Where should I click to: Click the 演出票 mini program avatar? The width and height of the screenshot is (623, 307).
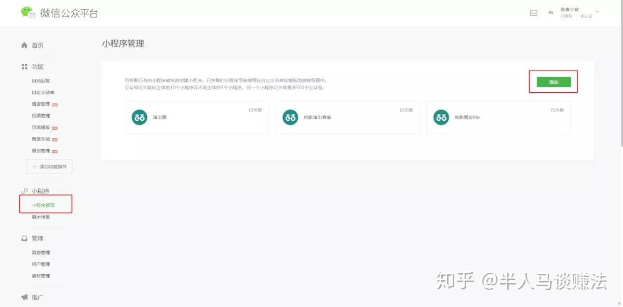[139, 117]
